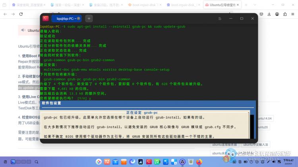Go forward in the browser history
The width and height of the screenshot is (298, 167).
coord(13,14)
